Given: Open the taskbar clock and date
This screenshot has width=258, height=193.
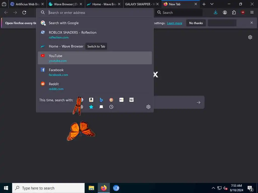Looking at the screenshot, I should pos(236,188).
